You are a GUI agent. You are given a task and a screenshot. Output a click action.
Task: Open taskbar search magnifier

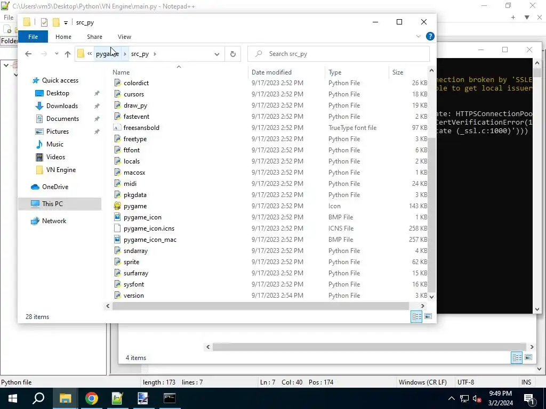(38, 398)
